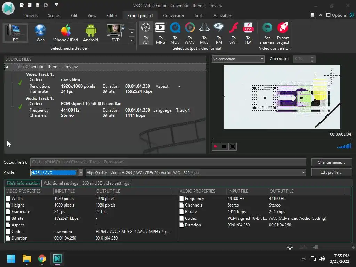Collapse the Title: Cinematic- Theme tree node
The height and width of the screenshot is (267, 356).
7,67
